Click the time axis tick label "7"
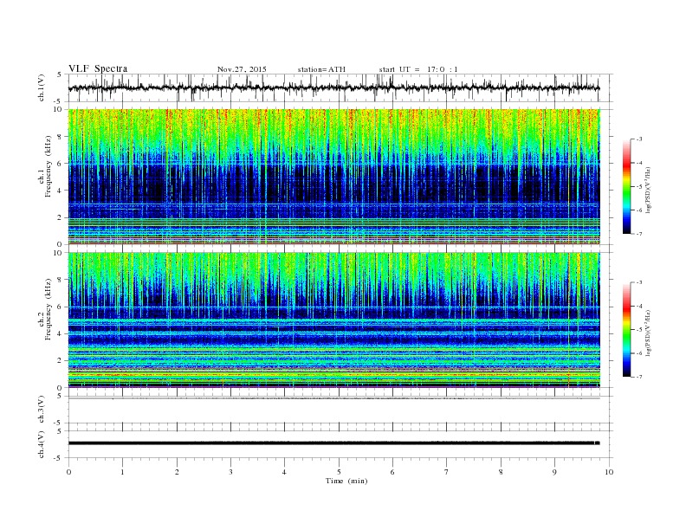 point(447,472)
